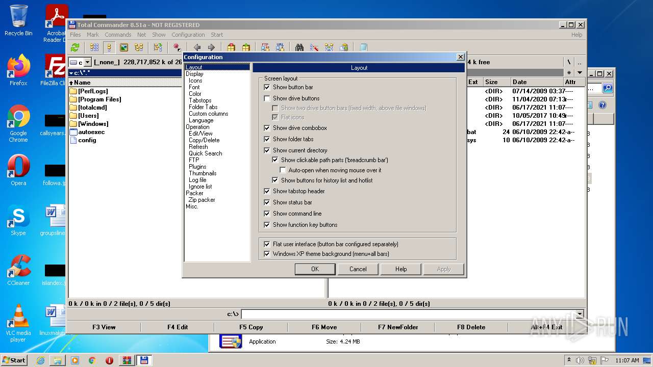
Task: Launch Google Chrome from desktop icon
Action: [18, 123]
